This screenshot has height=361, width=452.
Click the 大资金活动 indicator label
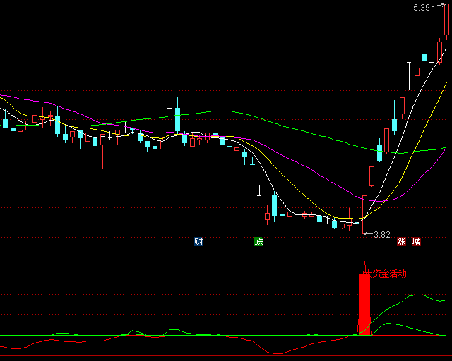386,274
